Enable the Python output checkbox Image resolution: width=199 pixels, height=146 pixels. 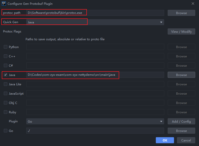pyautogui.click(x=6, y=47)
